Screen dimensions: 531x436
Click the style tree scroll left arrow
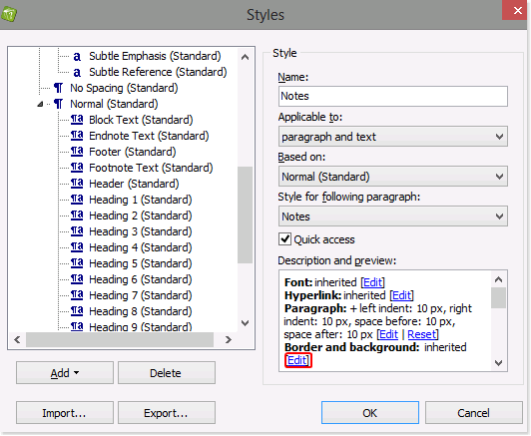pyautogui.click(x=17, y=339)
